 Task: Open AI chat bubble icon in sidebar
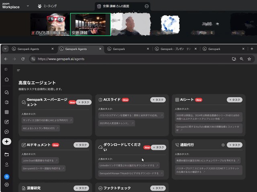tap(6, 132)
